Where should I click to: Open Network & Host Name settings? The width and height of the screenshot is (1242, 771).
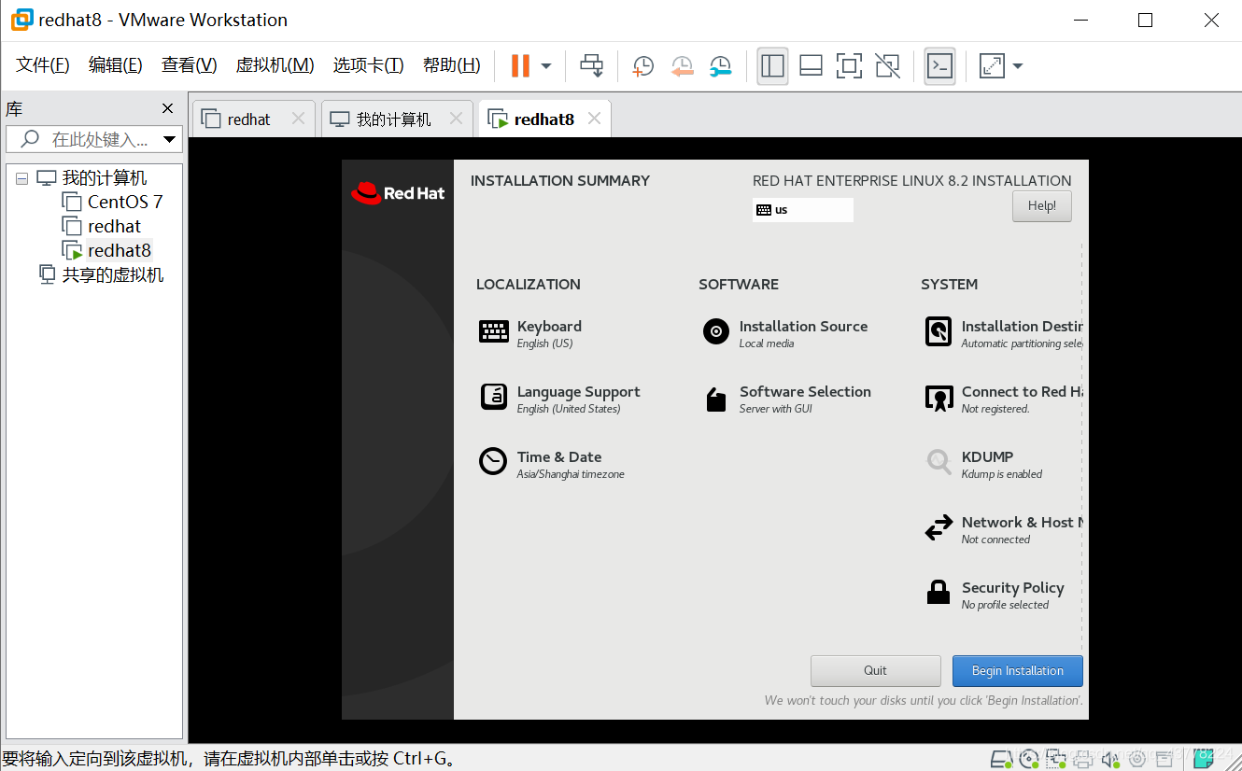click(x=1004, y=529)
